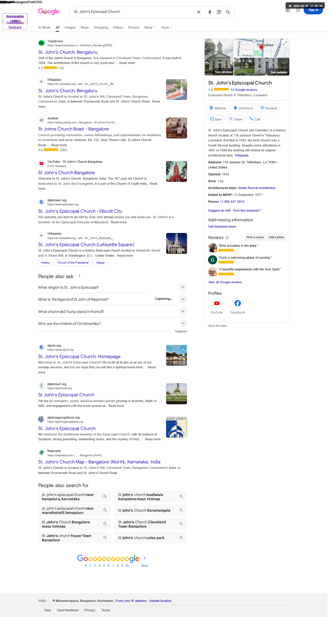Open the Thibodaux map thumbnail
This screenshot has height=617, width=331.
click(x=262, y=48)
